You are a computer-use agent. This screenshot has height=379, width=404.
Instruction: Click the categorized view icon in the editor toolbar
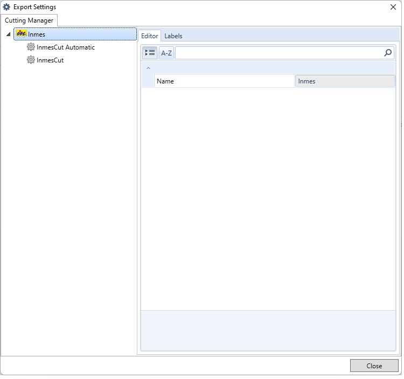150,53
